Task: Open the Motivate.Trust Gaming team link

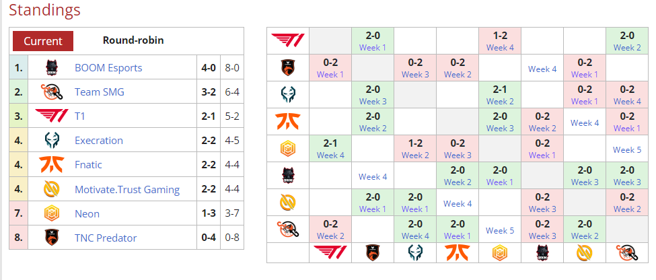Action: pyautogui.click(x=127, y=190)
